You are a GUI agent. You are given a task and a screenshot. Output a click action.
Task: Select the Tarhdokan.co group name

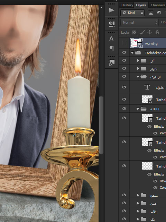(155, 53)
